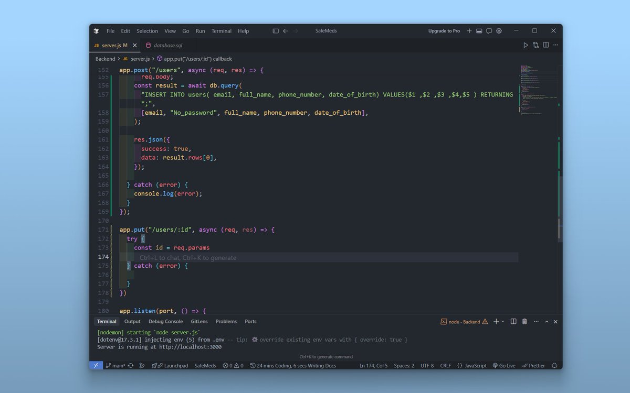The image size is (630, 393).
Task: Toggle the panel layout icon in title bar
Action: pyautogui.click(x=479, y=31)
